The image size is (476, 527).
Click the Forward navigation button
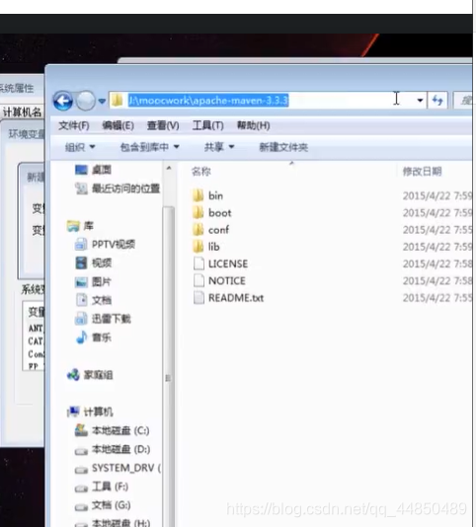(86, 101)
